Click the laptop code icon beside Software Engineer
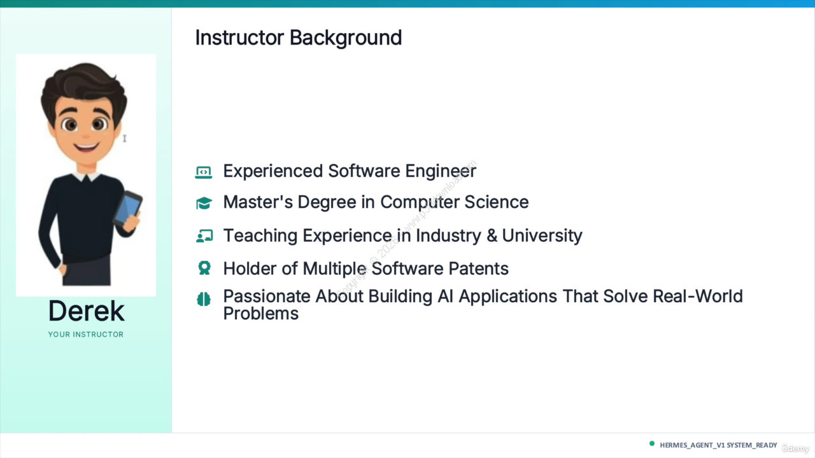 pyautogui.click(x=204, y=172)
